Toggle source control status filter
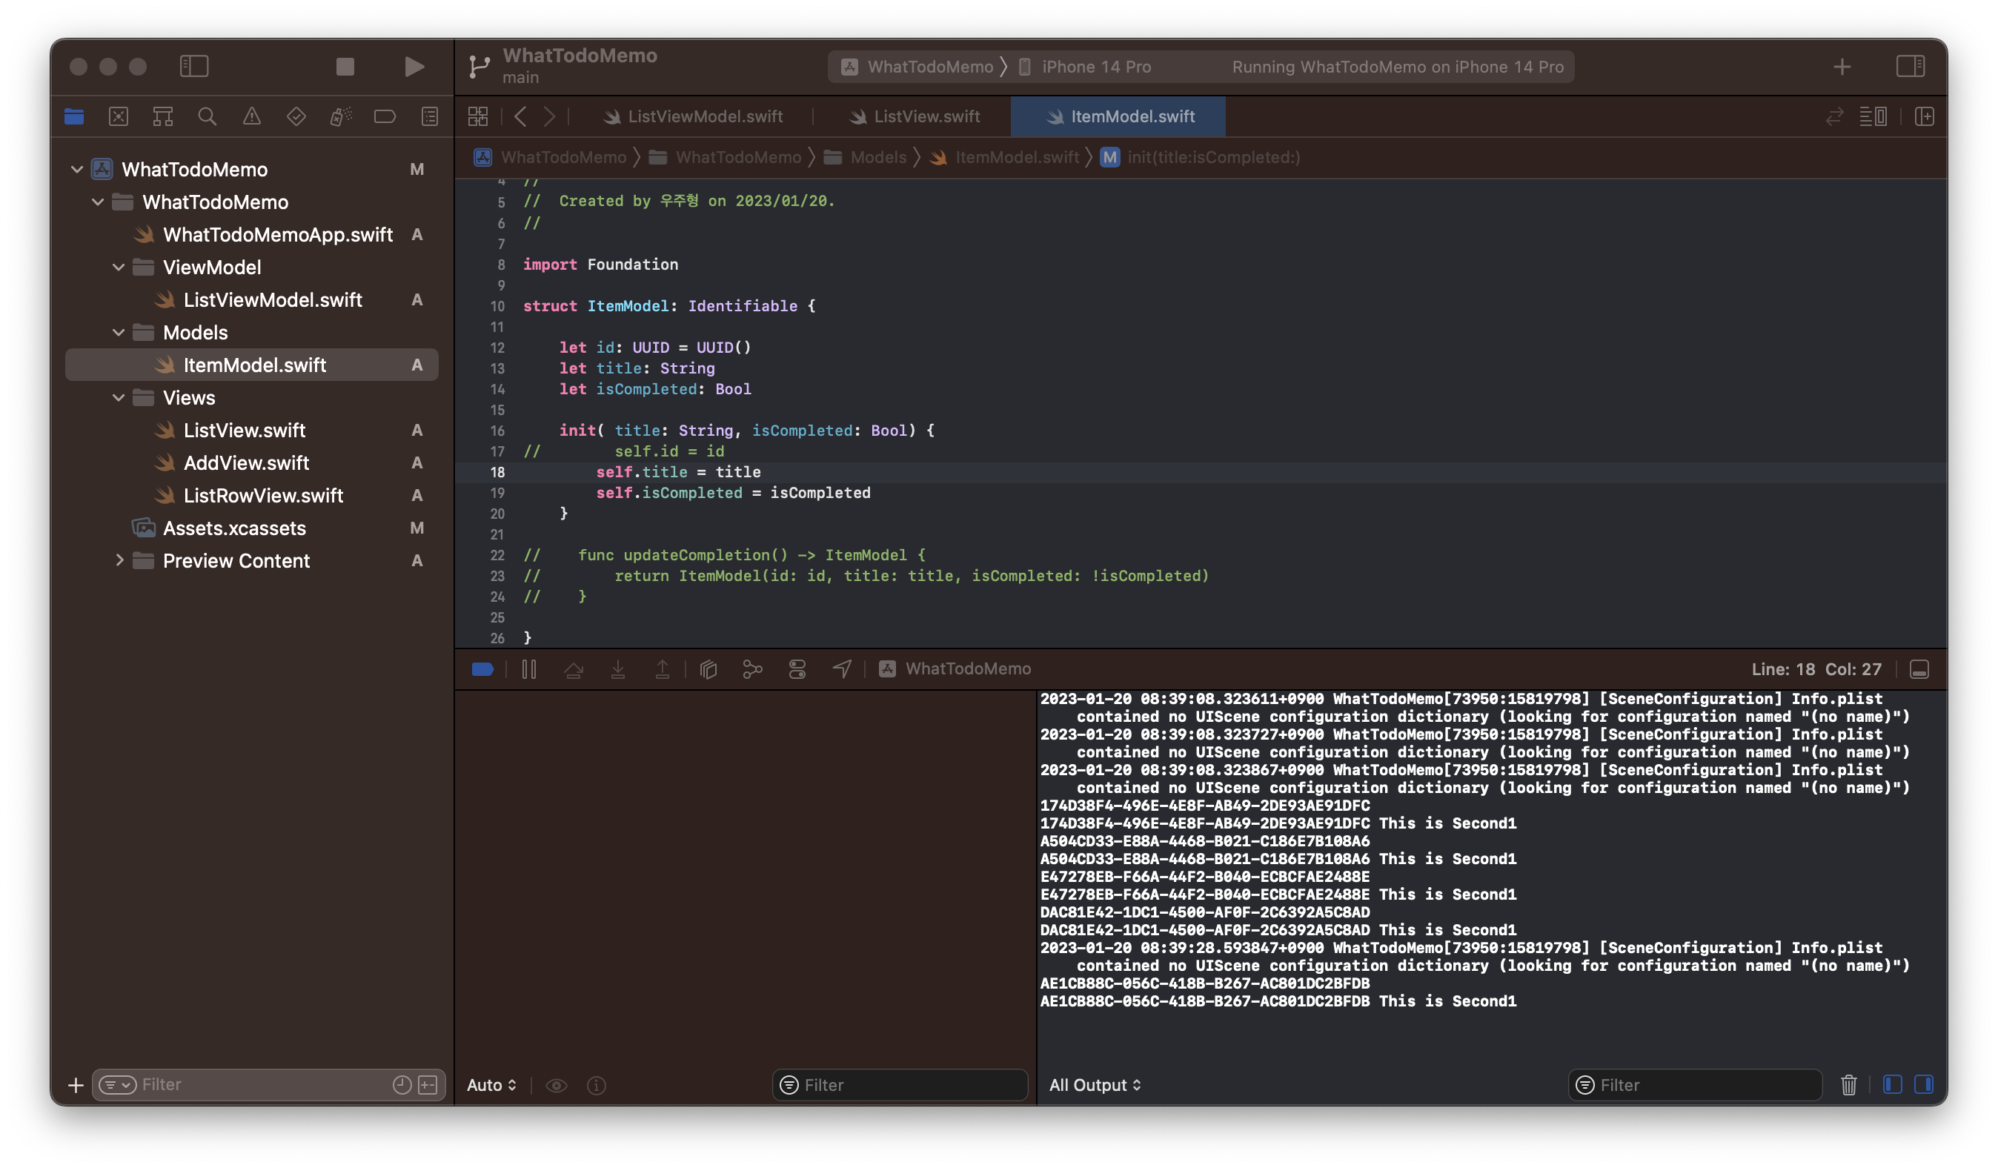 428,1084
